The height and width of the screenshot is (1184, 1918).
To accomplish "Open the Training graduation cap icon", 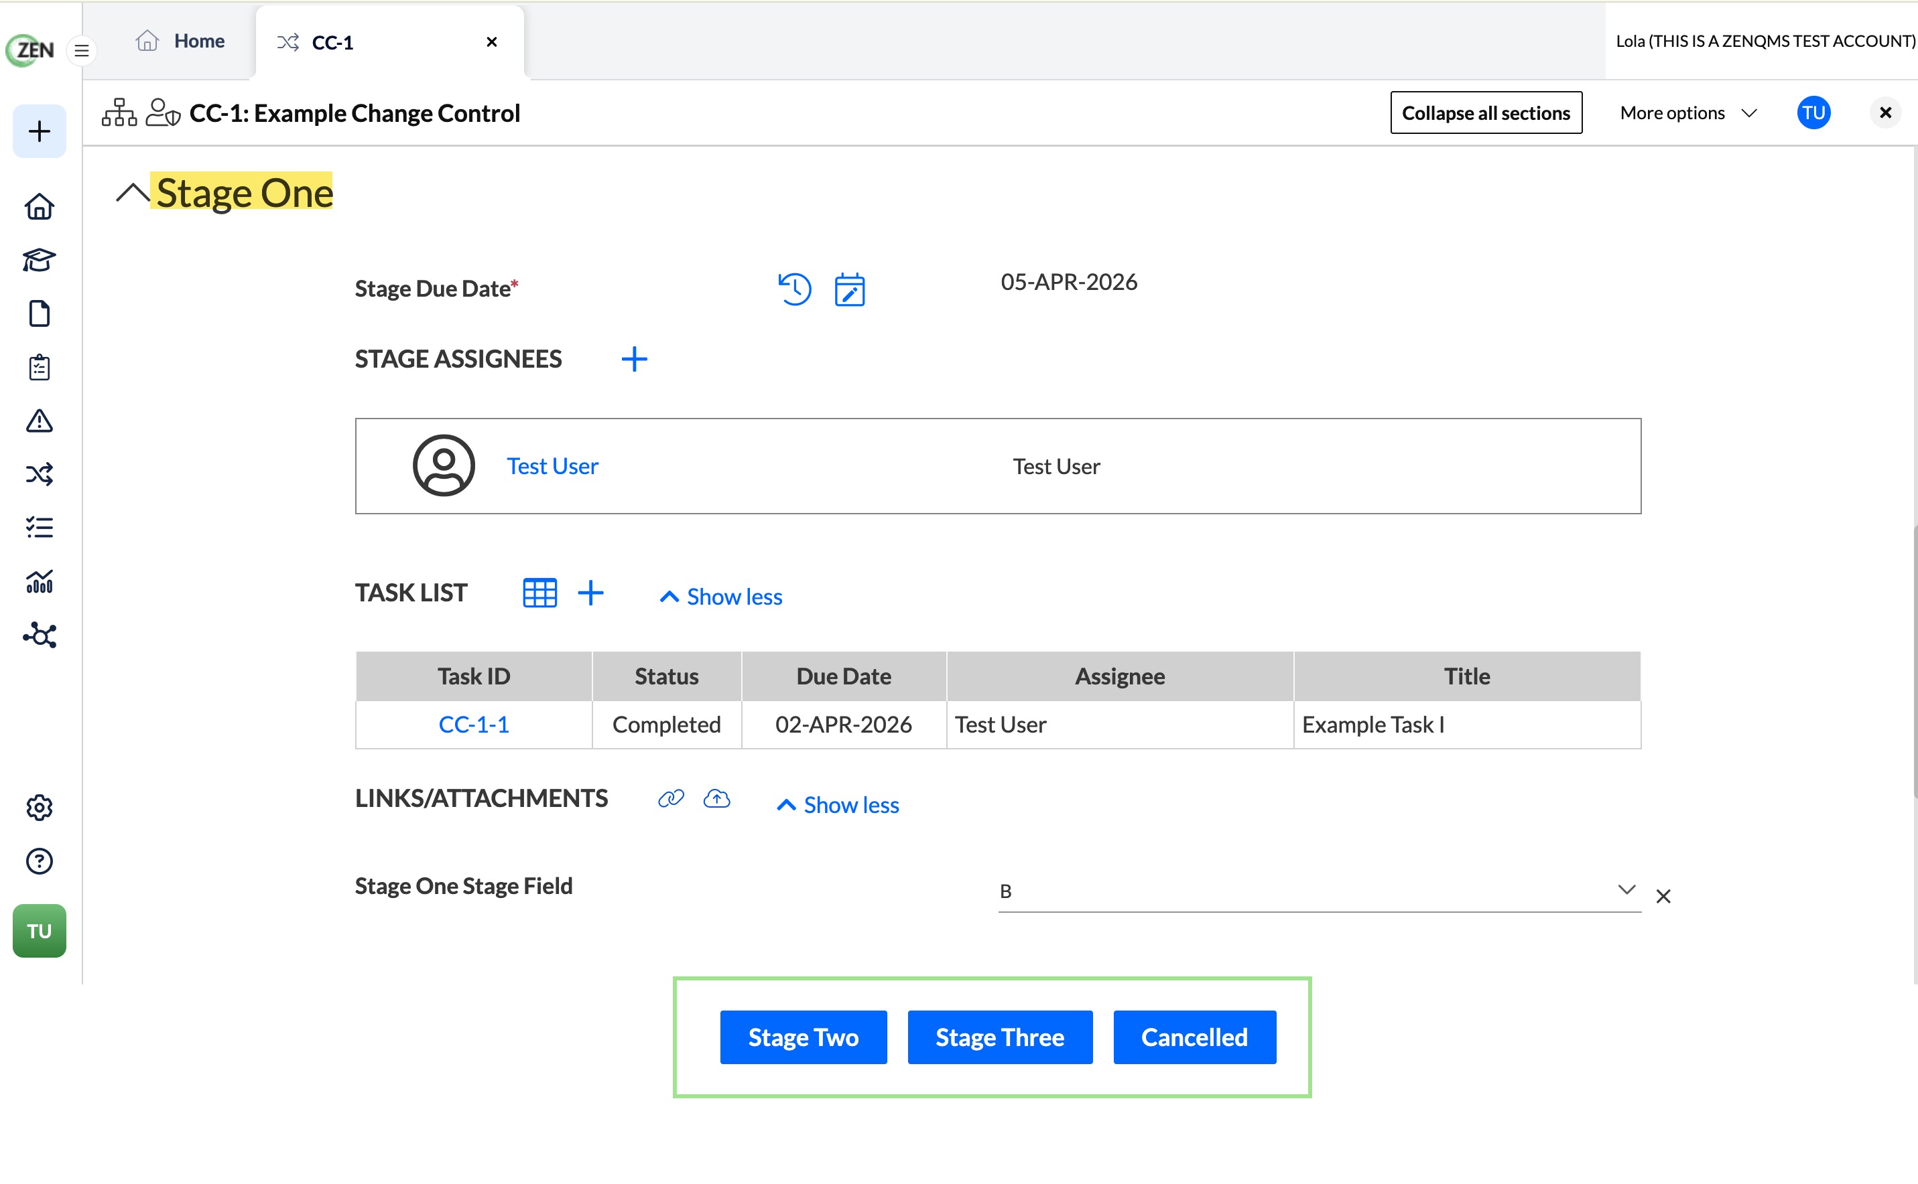I will [x=39, y=260].
